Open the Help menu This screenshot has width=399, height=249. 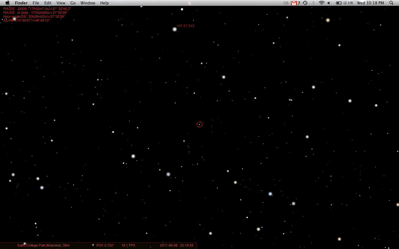pyautogui.click(x=104, y=3)
